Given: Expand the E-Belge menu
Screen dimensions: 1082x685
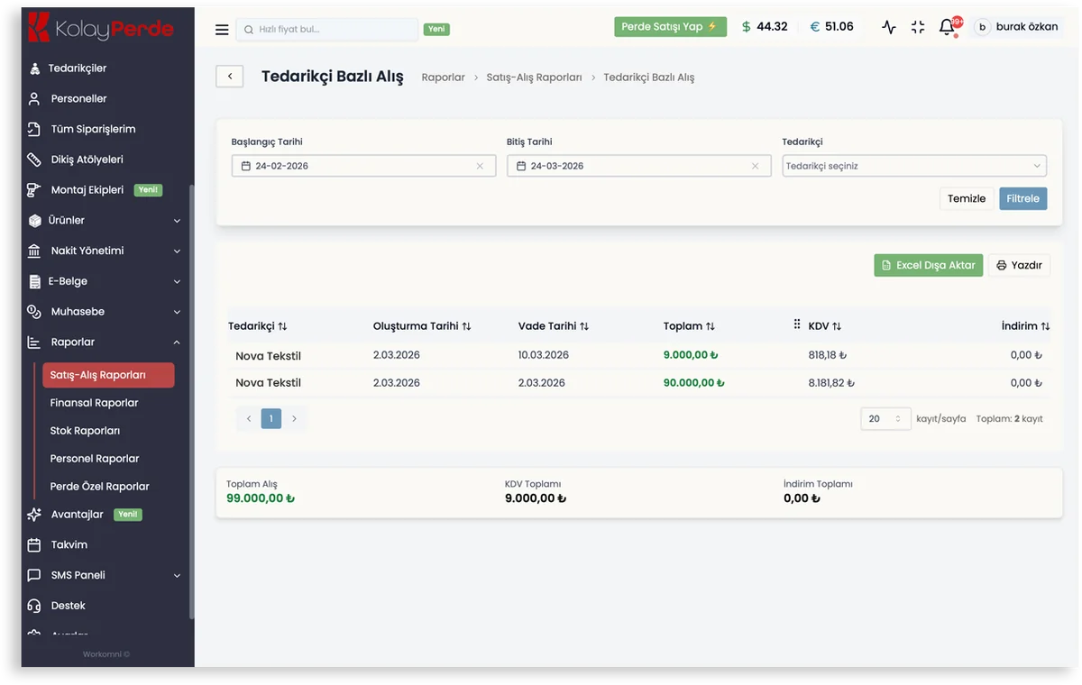Looking at the screenshot, I should point(105,281).
